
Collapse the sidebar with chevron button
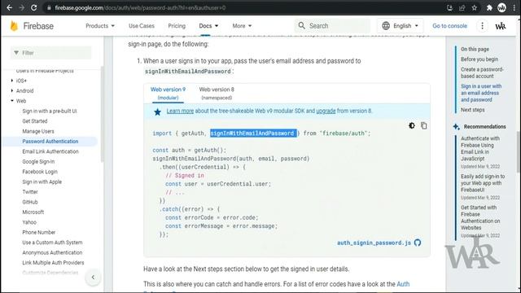coord(93,277)
